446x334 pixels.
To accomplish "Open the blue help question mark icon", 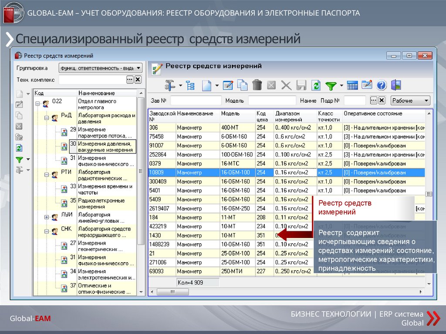I will [382, 85].
